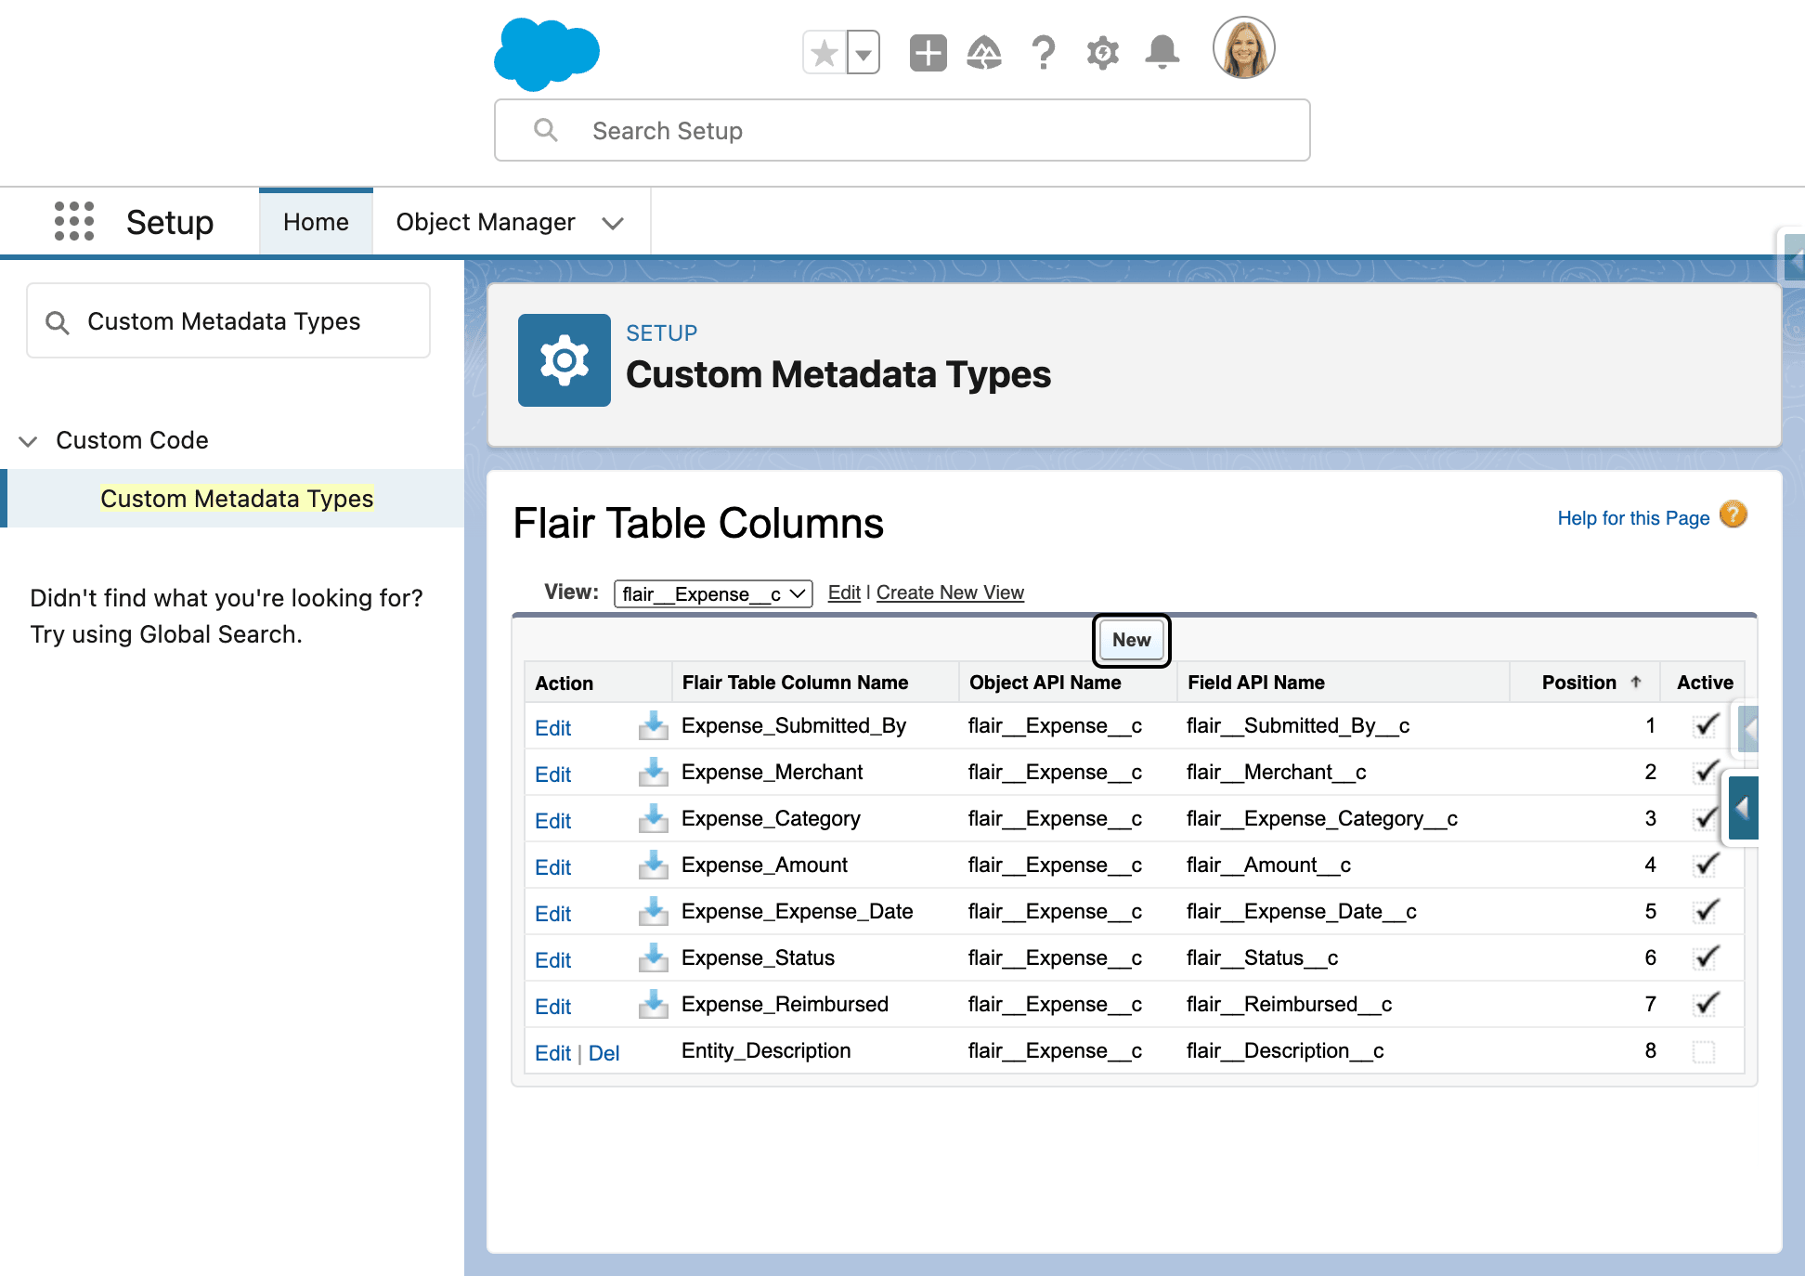The height and width of the screenshot is (1276, 1805).
Task: Edit the Expense_Merchant row
Action: tap(552, 775)
